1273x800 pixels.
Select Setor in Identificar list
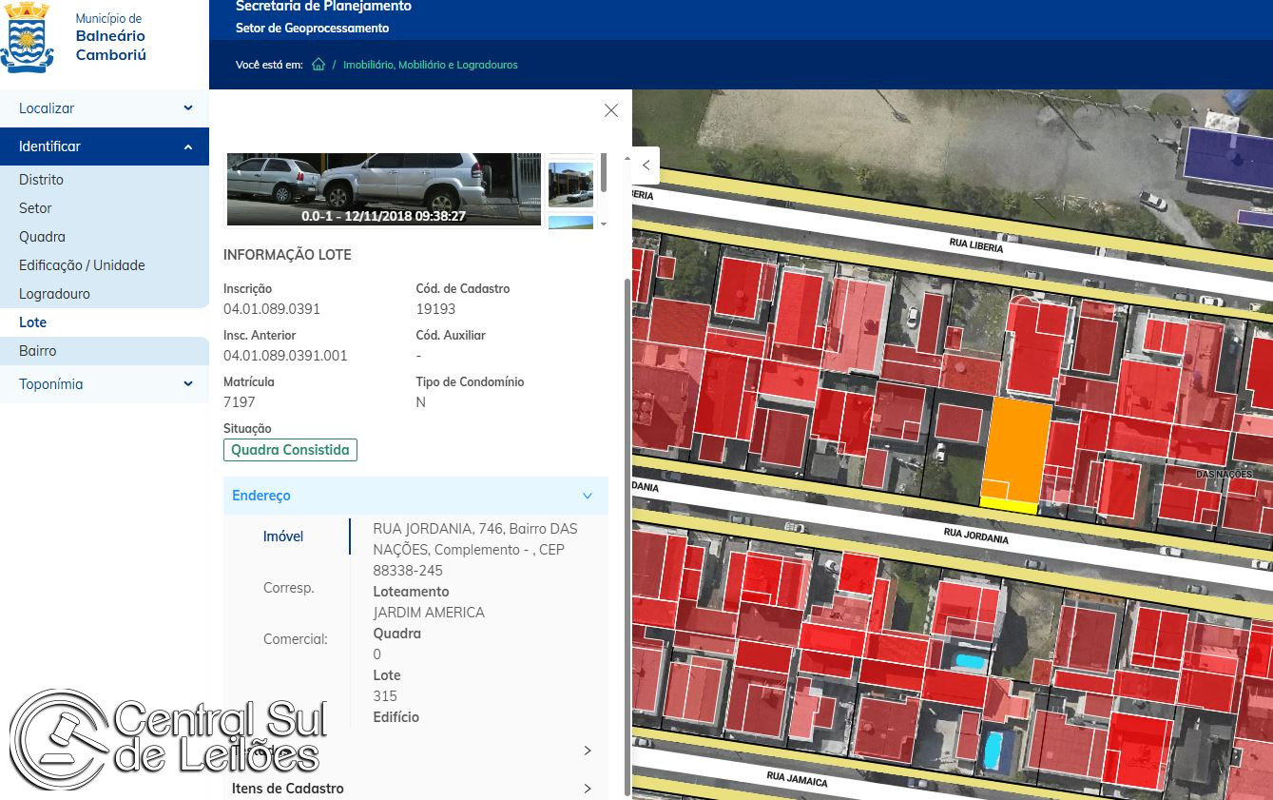pyautogui.click(x=35, y=208)
